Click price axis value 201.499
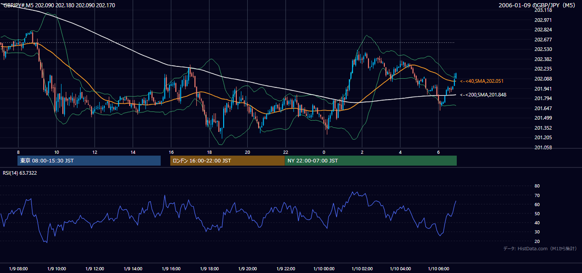This screenshot has width=582, height=273. click(x=543, y=118)
